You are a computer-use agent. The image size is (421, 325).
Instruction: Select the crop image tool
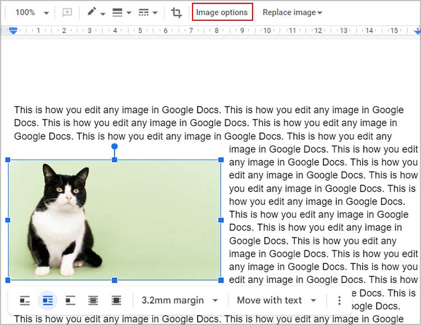pyautogui.click(x=176, y=12)
